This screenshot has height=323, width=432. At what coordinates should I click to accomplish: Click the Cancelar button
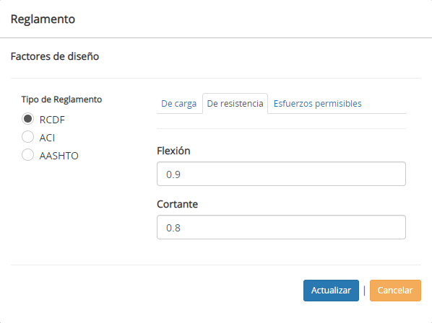click(395, 291)
